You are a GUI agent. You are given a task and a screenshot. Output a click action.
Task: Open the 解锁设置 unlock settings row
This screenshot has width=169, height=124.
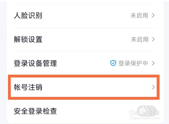click(x=85, y=39)
